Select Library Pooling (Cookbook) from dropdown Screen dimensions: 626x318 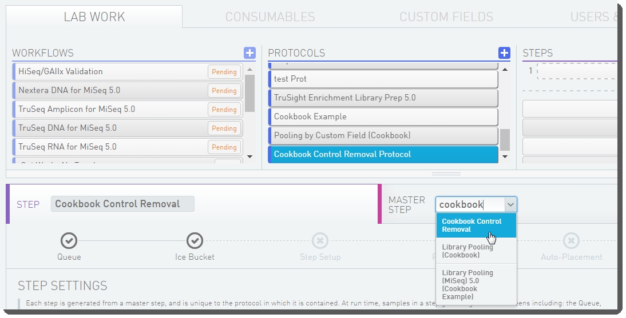coord(468,251)
